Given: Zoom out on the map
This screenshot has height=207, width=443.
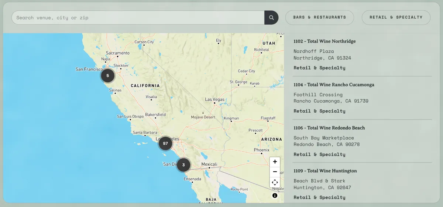Looking at the screenshot, I should (275, 172).
